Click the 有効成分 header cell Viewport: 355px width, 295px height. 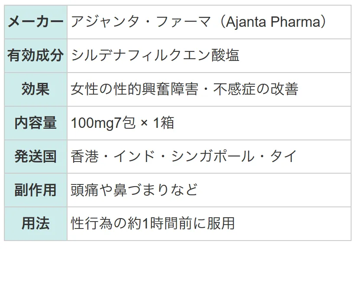pyautogui.click(x=36, y=56)
